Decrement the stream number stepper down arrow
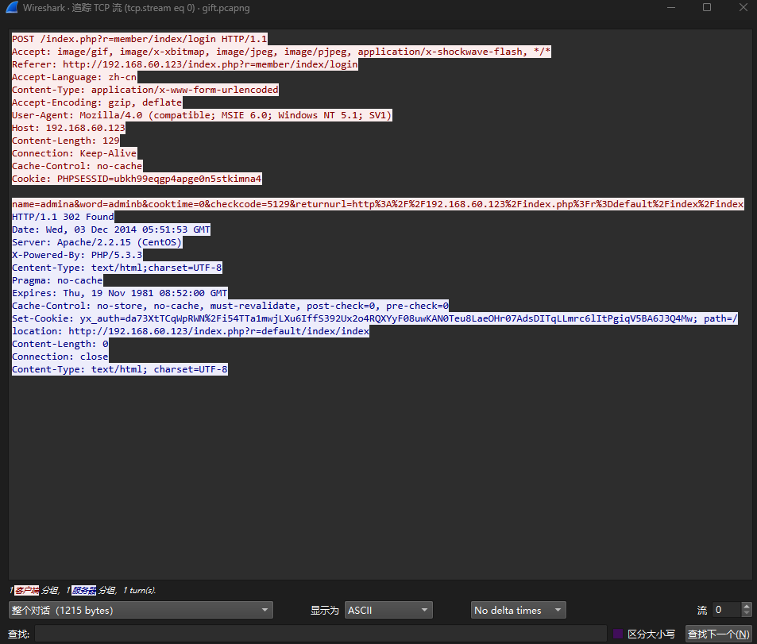This screenshot has width=757, height=644. 747,614
